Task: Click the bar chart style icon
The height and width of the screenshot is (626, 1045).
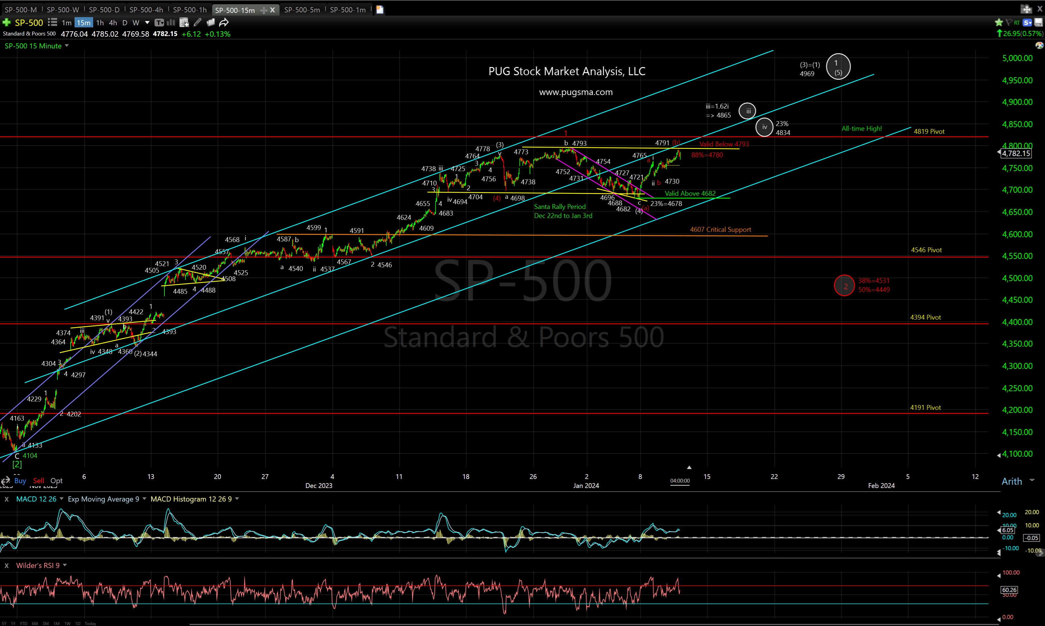Action: tap(170, 23)
